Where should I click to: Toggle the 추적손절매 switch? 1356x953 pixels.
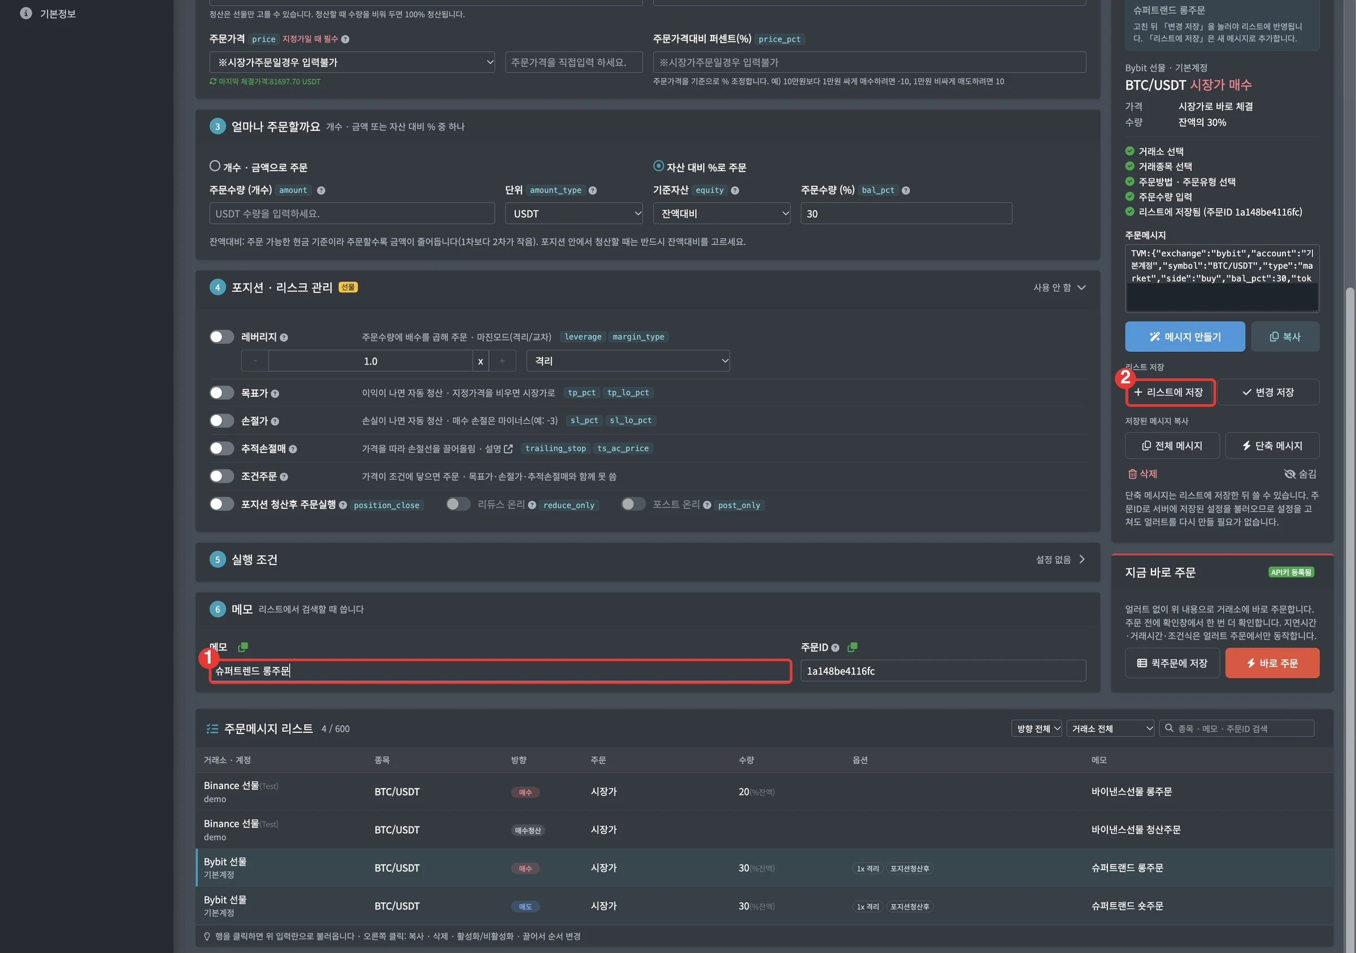[222, 448]
